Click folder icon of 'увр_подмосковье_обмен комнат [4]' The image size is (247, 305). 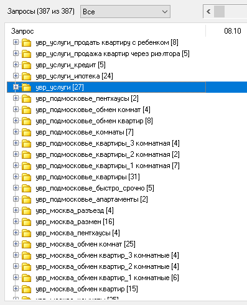(x=26, y=110)
